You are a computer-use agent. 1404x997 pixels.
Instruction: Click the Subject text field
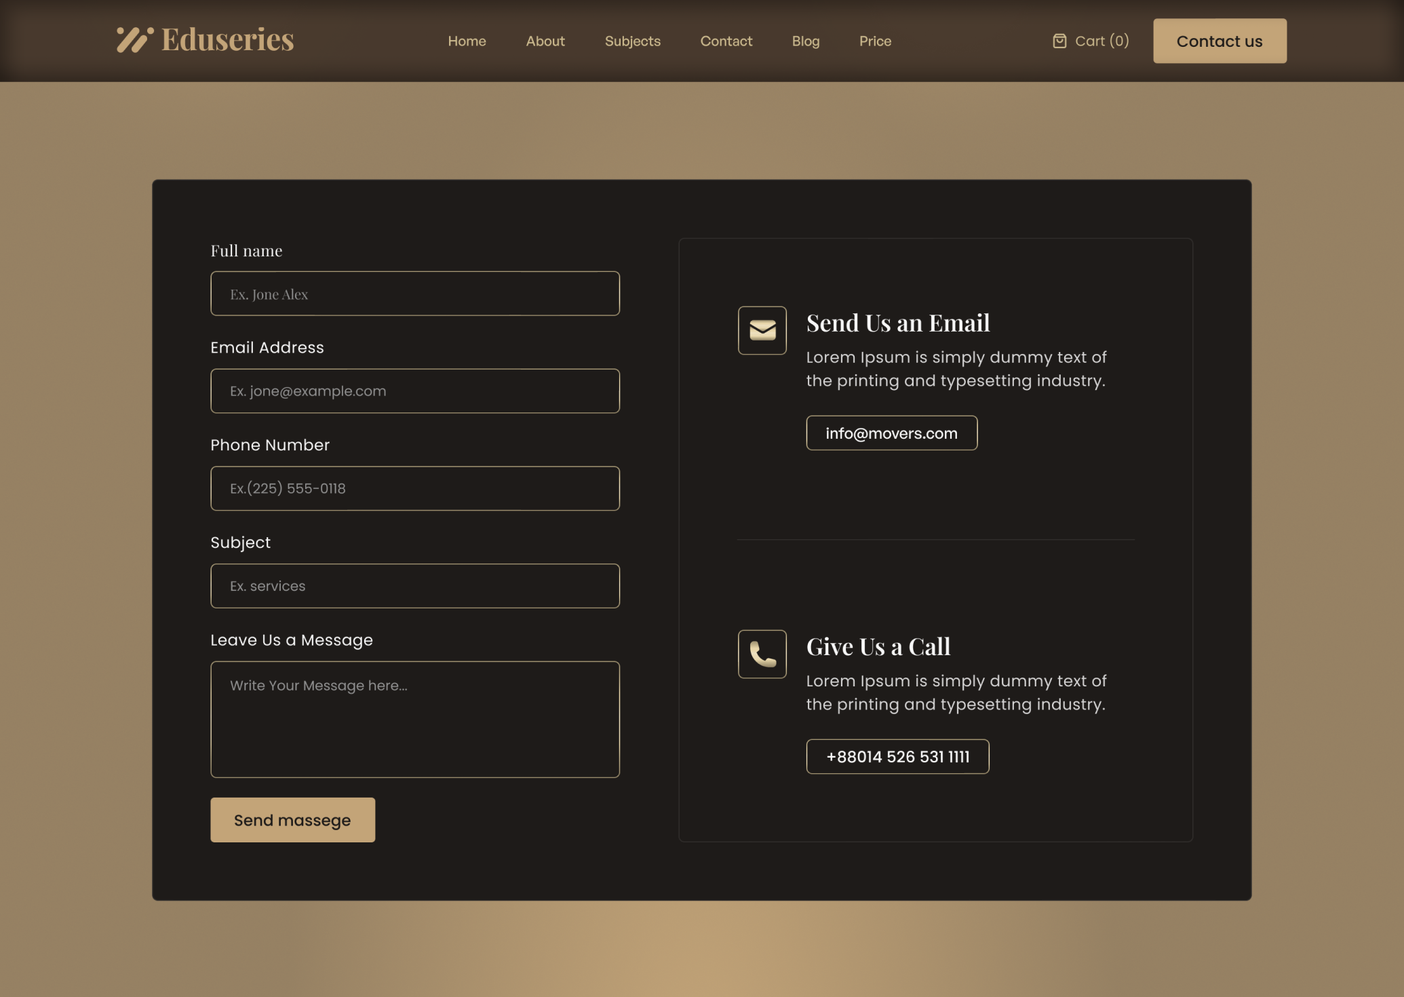[414, 586]
